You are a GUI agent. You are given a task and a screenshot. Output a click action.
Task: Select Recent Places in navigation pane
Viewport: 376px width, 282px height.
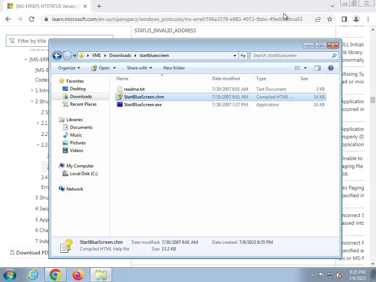coord(83,104)
